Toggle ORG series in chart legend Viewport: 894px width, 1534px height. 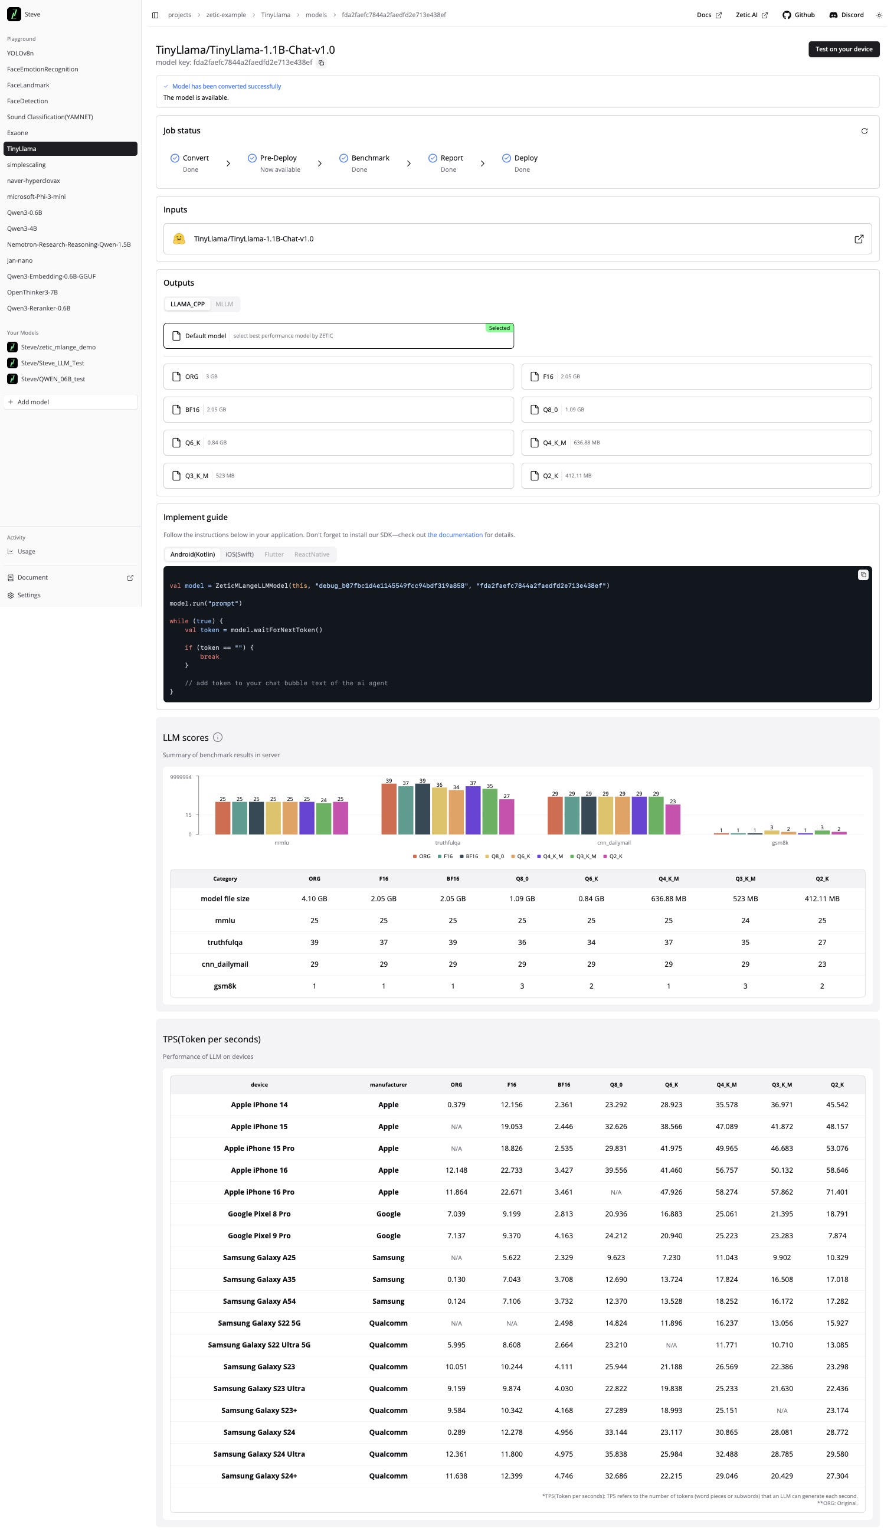coord(421,857)
